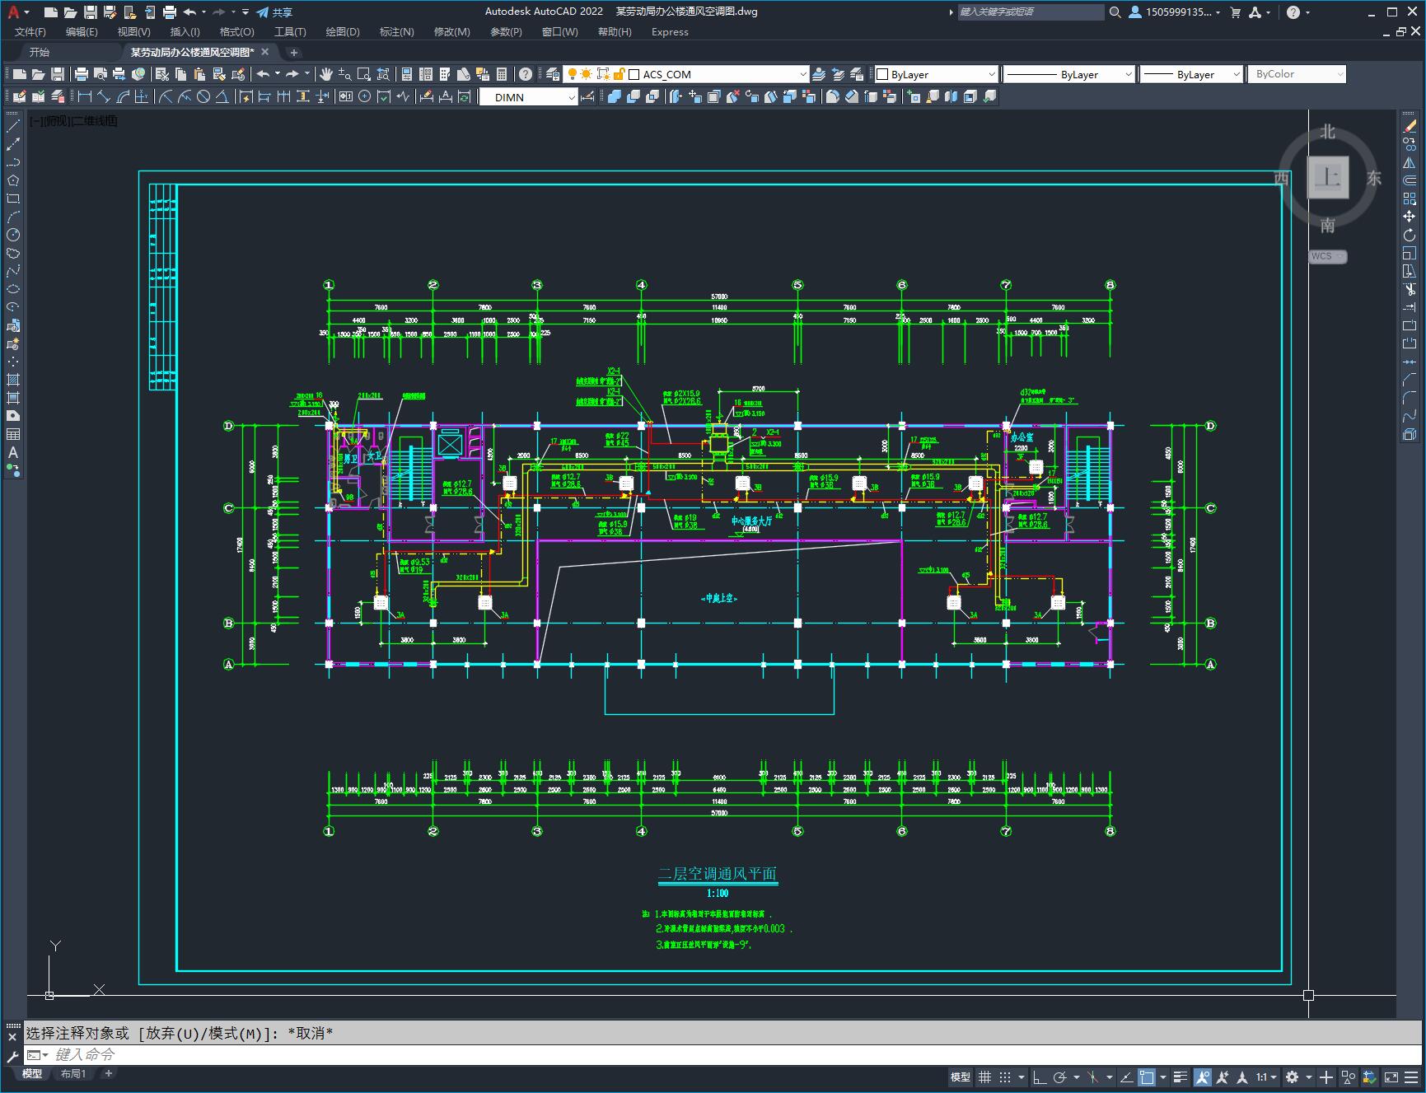
Task: Toggle 2D object snap in the status bar
Action: click(1147, 1077)
